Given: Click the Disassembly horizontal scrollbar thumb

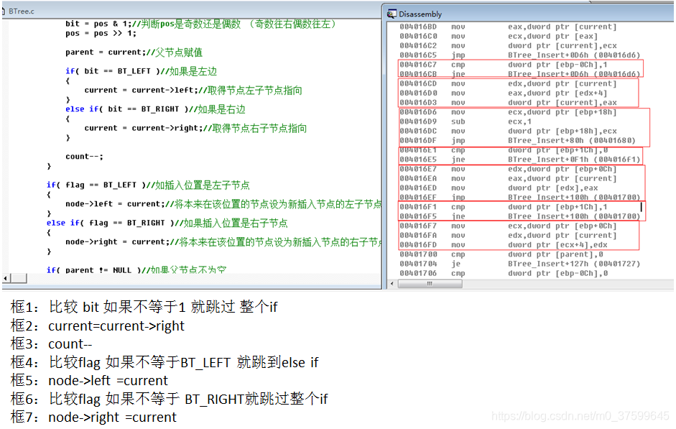Looking at the screenshot, I should 430,284.
